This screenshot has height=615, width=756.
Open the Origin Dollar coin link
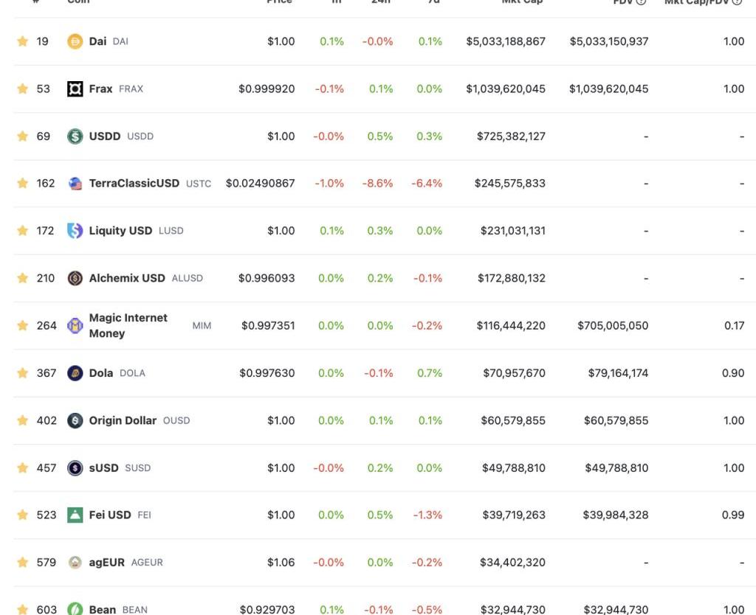click(123, 420)
